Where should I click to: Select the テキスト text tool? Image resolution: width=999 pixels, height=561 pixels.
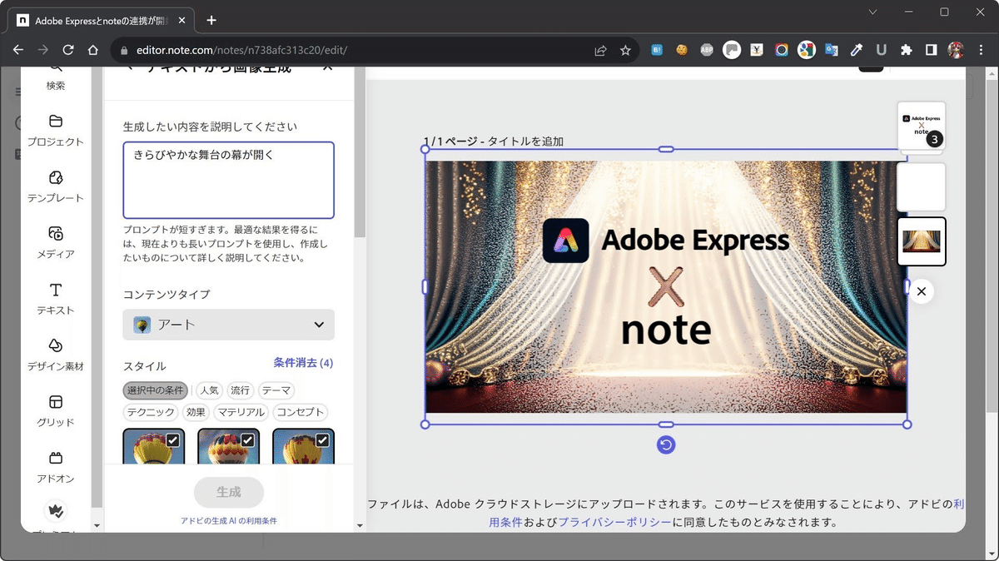tap(56, 299)
